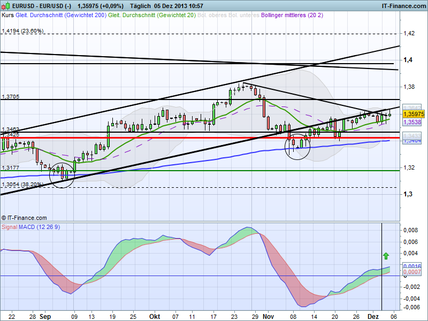Click the 1,3425 level label

(11, 134)
